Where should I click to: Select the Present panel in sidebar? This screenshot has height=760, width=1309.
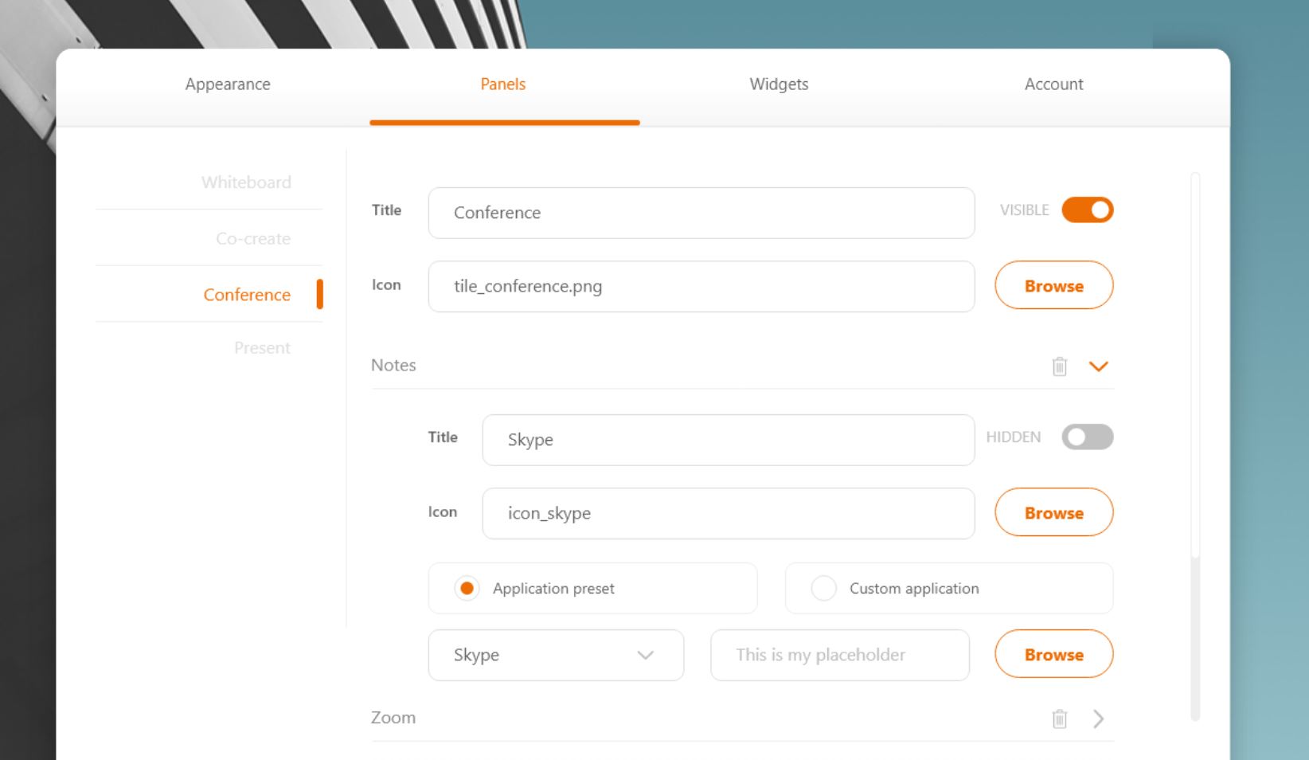click(x=262, y=348)
